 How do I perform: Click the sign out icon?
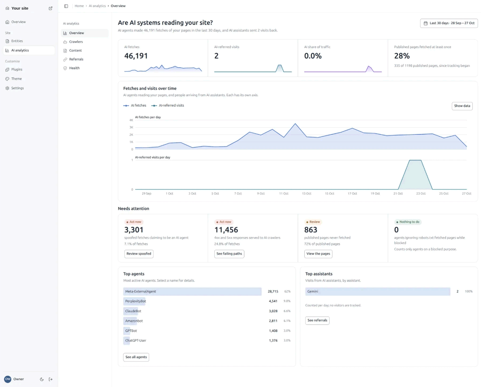[51, 379]
